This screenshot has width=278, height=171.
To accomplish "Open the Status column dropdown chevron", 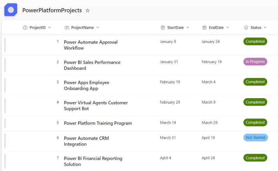I will point(265,28).
